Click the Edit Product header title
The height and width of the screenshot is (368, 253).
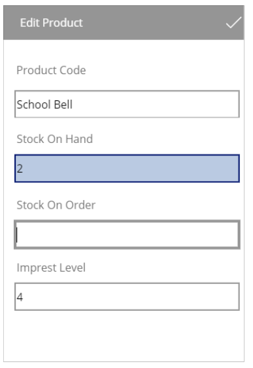click(x=51, y=23)
